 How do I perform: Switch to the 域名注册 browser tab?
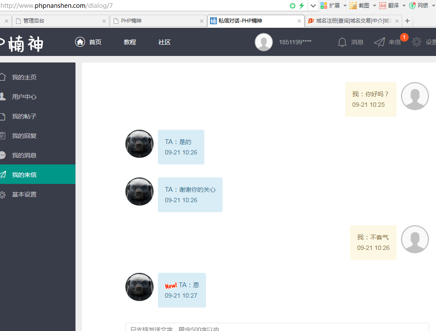click(353, 21)
